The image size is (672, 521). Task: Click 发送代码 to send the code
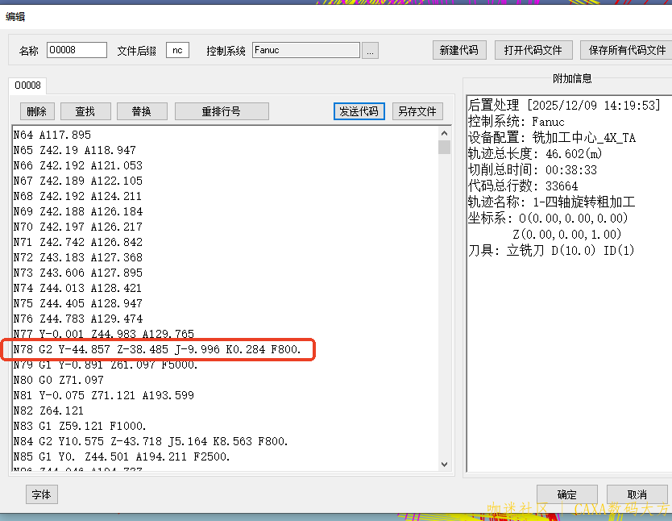pos(359,111)
